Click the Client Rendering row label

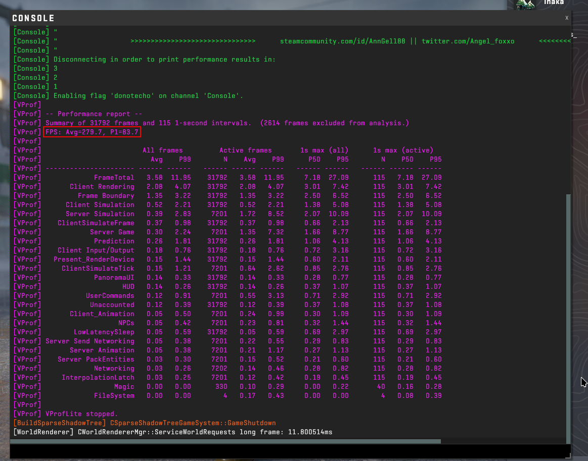click(x=102, y=187)
